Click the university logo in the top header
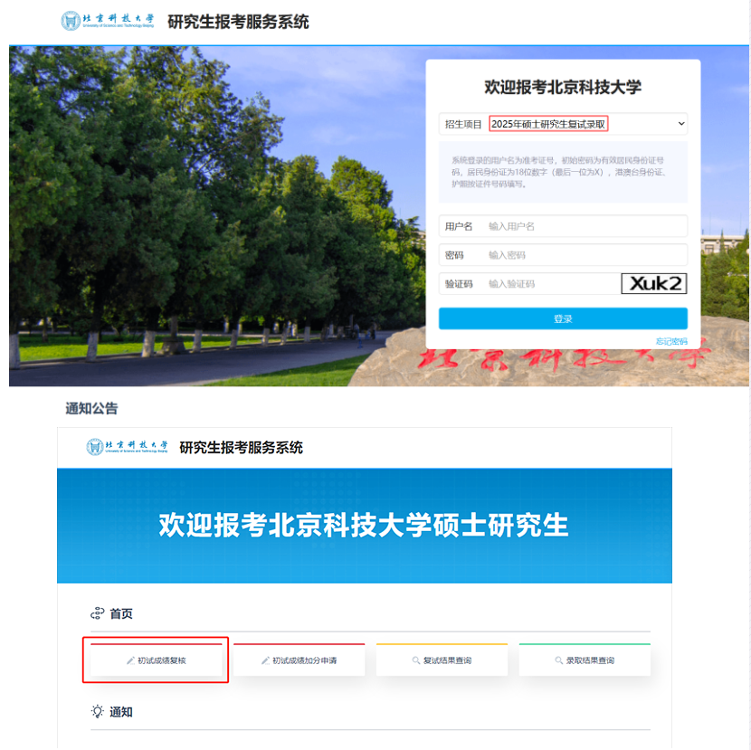Screen dimensions: 751x750 click(x=108, y=21)
